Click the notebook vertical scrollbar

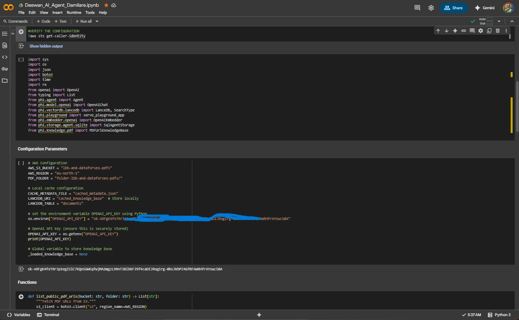point(517,106)
